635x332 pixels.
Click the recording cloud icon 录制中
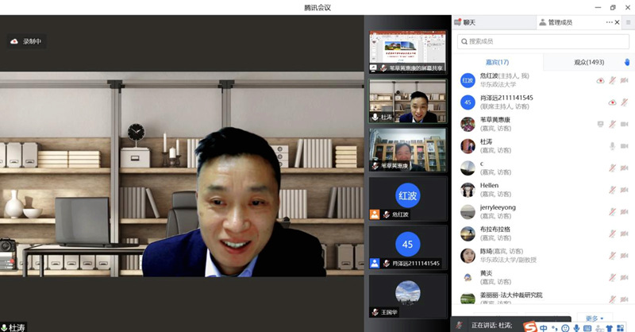click(14, 41)
